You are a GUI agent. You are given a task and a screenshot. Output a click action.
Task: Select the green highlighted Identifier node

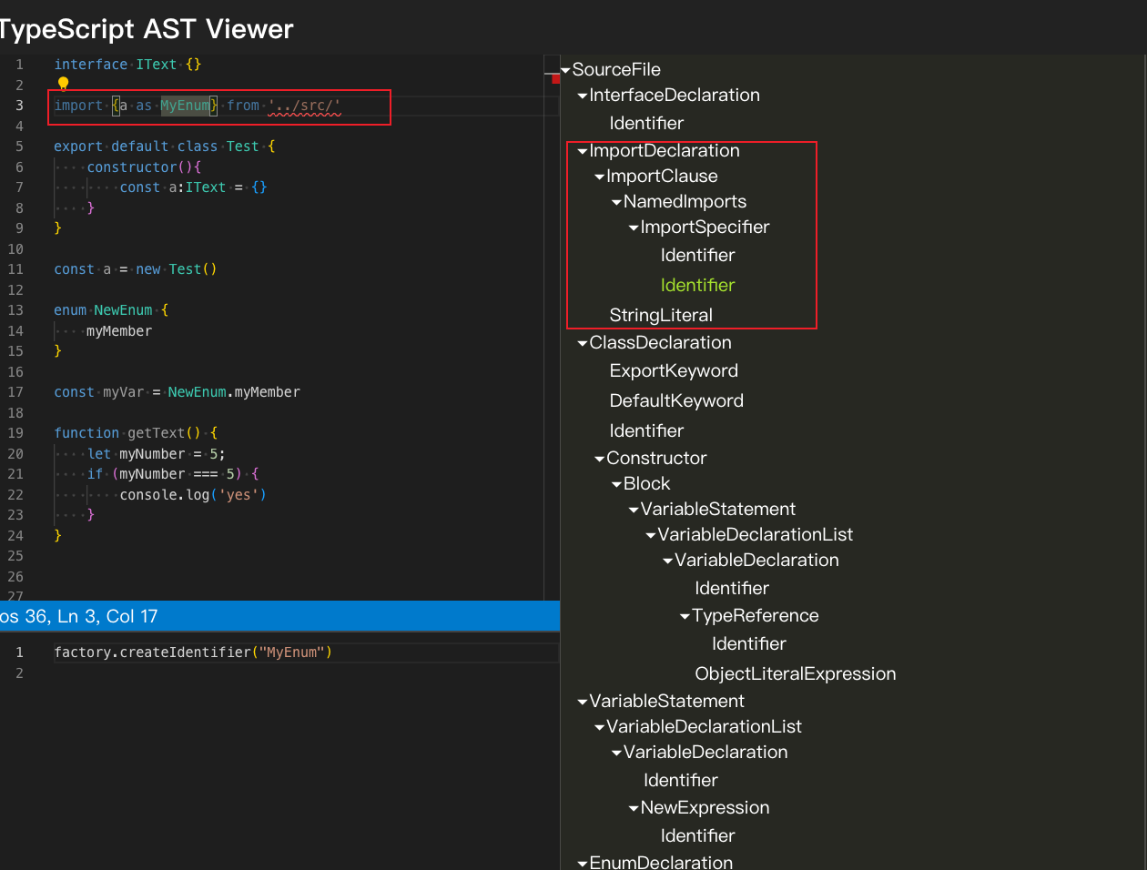pyautogui.click(x=697, y=285)
